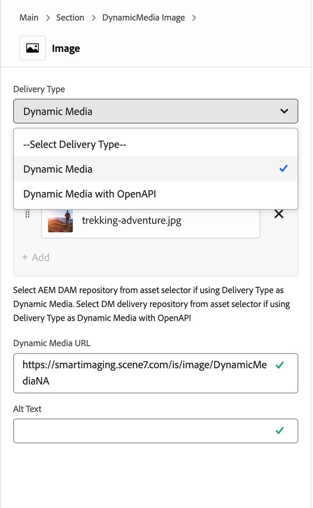Viewport: 313px width, 508px height.
Task: Click the breadcrumb chevron after Section
Action: (93, 18)
